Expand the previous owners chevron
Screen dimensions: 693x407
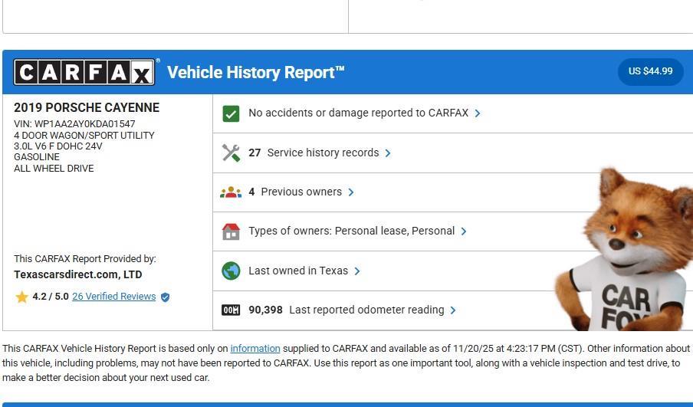point(351,192)
